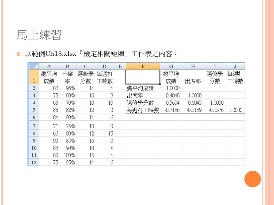Select column A header
Image resolution: width=274 pixels, height=205 pixels.
pos(49,66)
